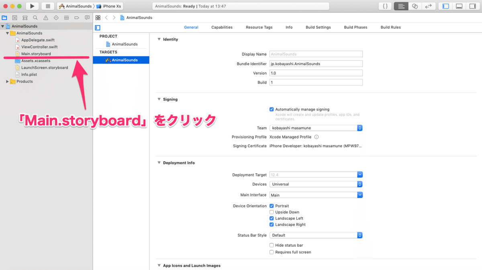Collapse the Deployment Info section
The height and width of the screenshot is (270, 482).
(x=159, y=163)
